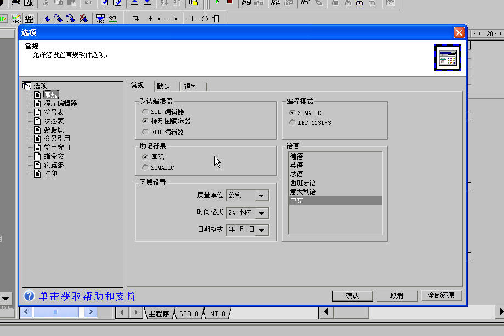Click the blue help question mark icon
504x336 pixels.
click(x=29, y=296)
